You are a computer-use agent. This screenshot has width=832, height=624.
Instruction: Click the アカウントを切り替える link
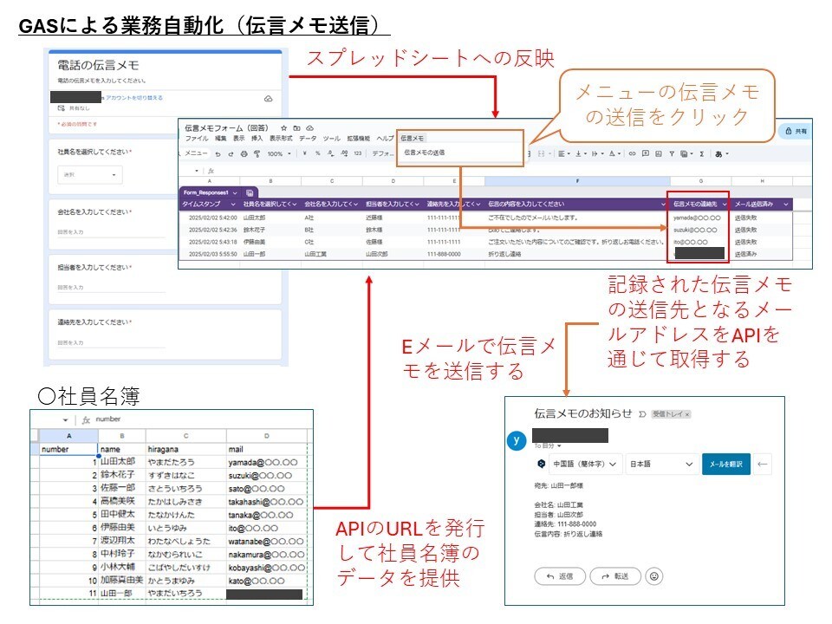pyautogui.click(x=134, y=98)
